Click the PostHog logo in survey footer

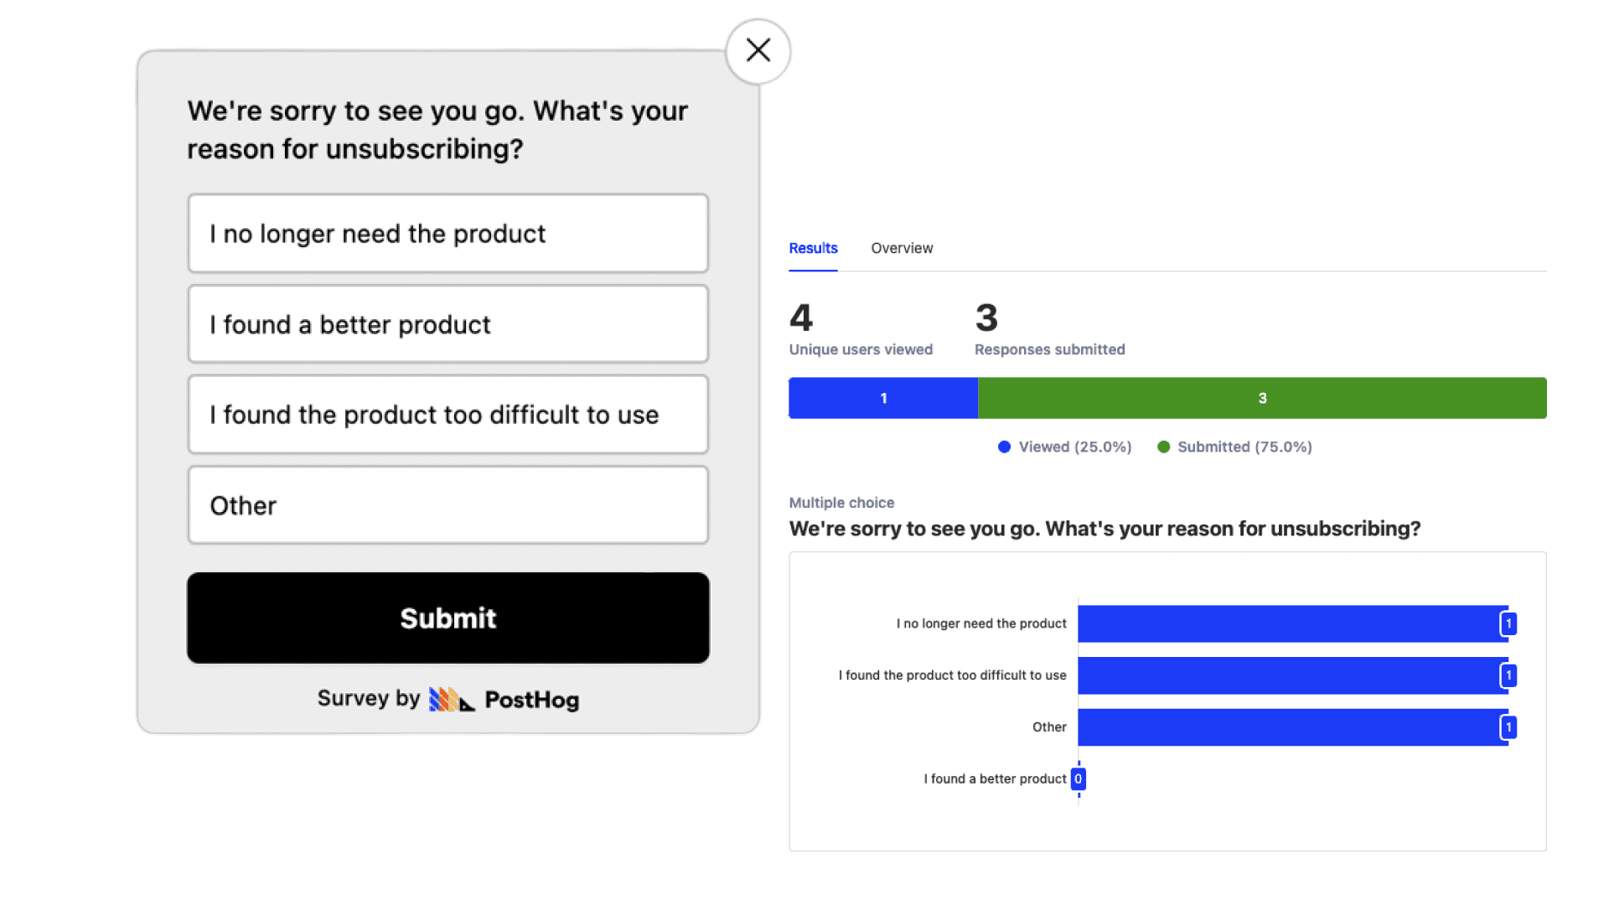(x=452, y=700)
